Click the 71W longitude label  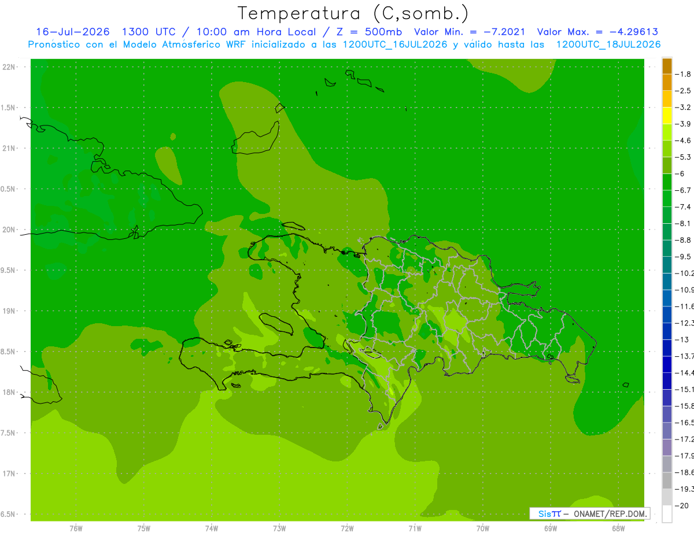click(x=415, y=528)
